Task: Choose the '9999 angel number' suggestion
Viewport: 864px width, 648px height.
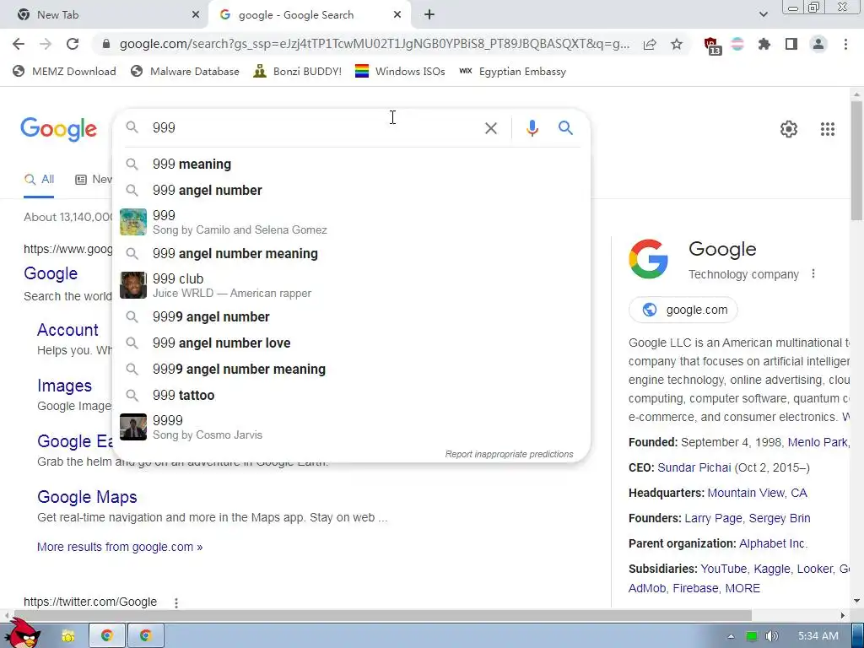Action: [x=352, y=317]
